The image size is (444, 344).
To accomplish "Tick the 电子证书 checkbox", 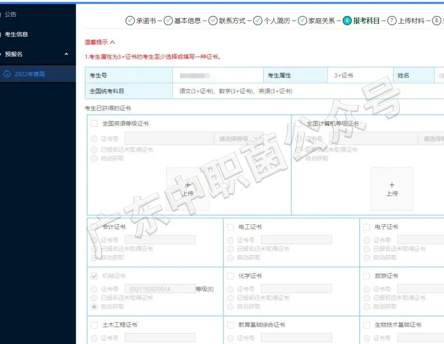I will 367,227.
